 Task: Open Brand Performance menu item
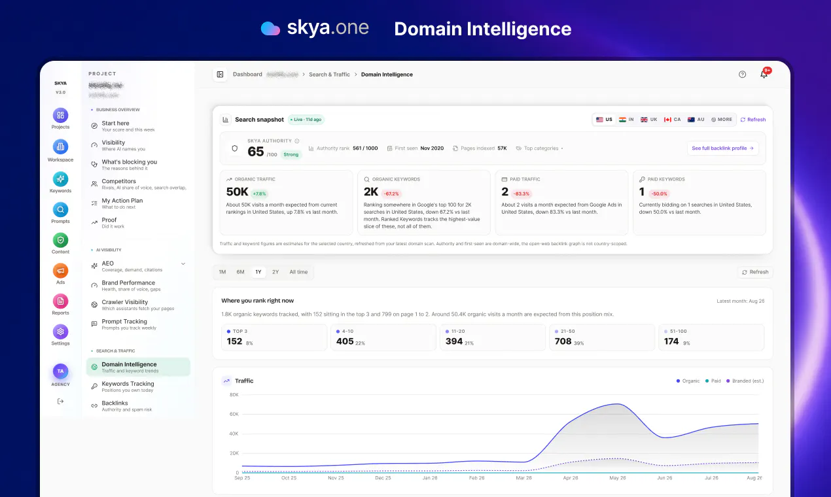click(138, 286)
